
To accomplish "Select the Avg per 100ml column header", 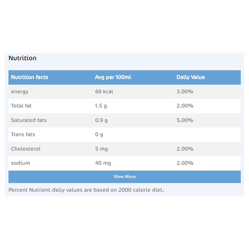I will point(113,77).
